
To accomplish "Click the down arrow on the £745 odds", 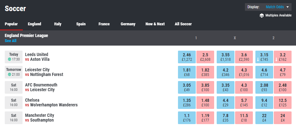I will click(258, 60).
